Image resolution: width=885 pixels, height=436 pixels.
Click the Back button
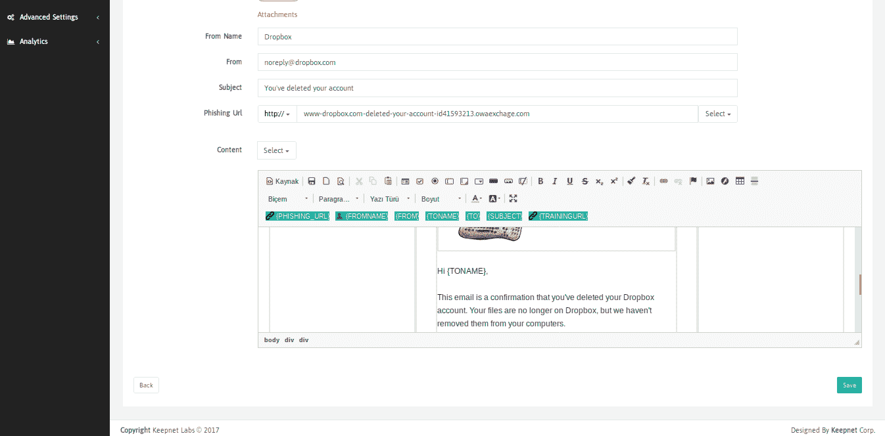pos(146,385)
